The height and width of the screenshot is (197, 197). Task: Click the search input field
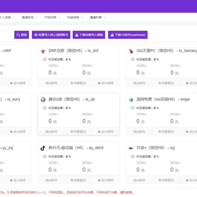4,35
